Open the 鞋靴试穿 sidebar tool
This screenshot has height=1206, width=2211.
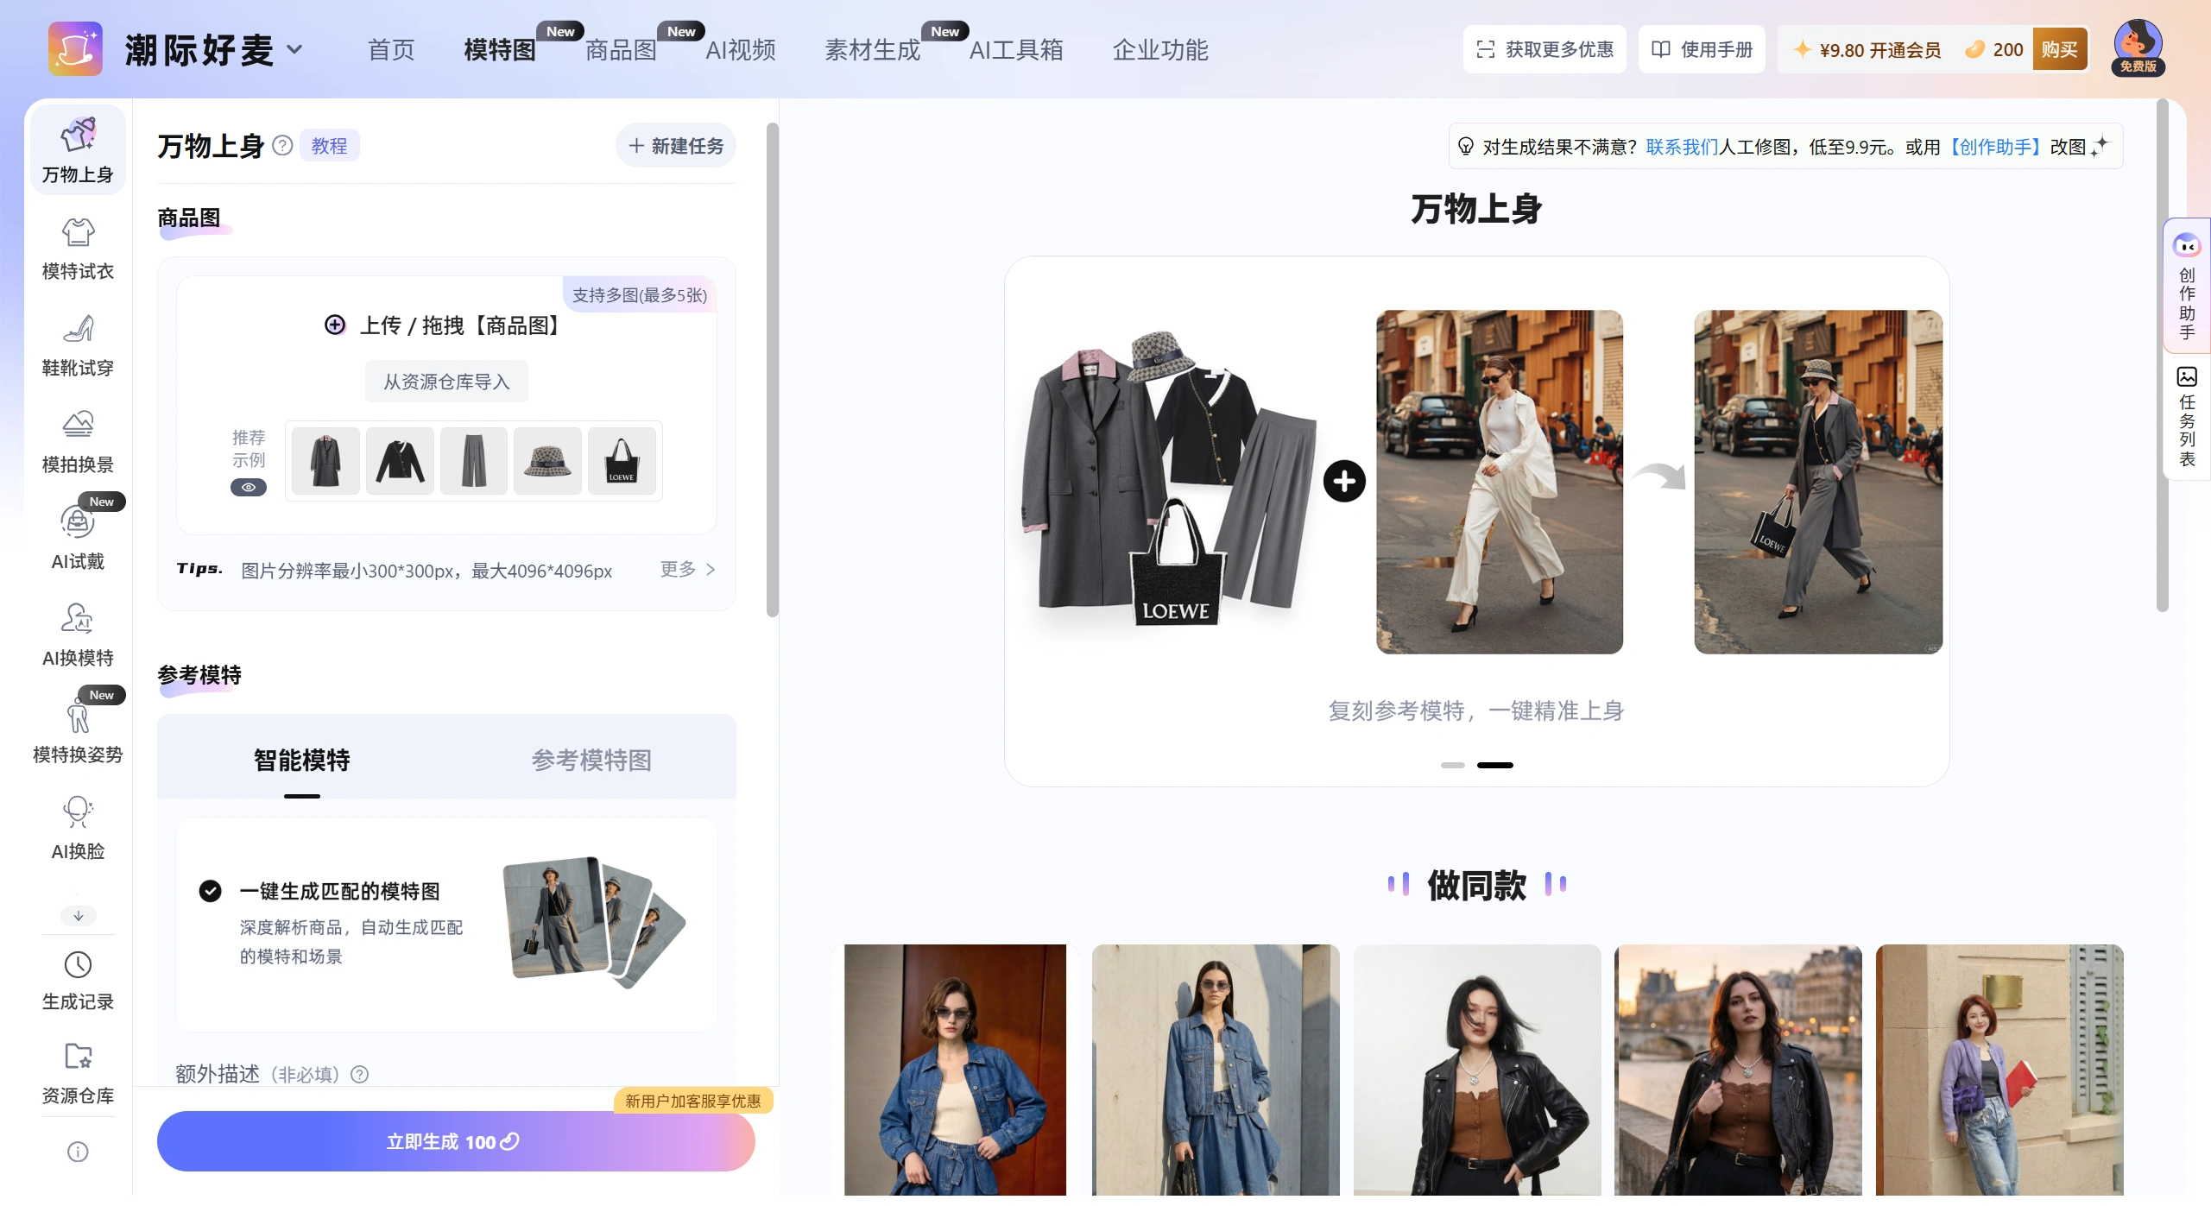coord(78,345)
